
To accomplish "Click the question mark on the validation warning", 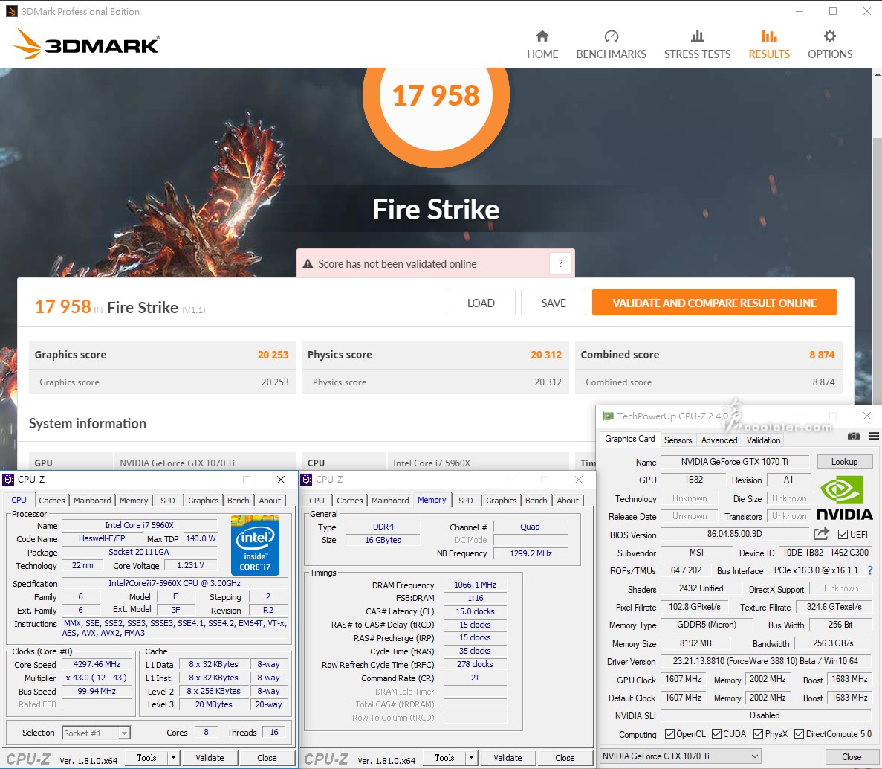I will click(x=560, y=263).
